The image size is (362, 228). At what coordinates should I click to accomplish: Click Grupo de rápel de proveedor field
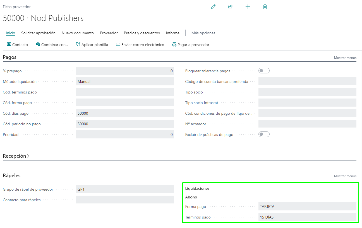125,189
